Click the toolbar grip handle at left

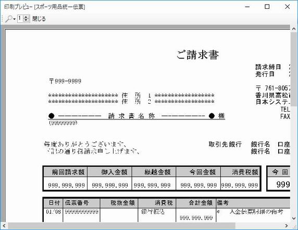click(x=2, y=19)
